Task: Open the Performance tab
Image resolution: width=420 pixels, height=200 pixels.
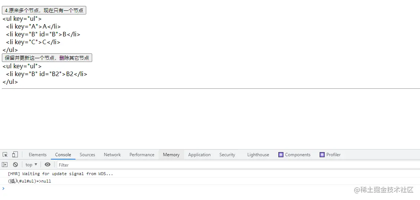Action: [x=142, y=154]
